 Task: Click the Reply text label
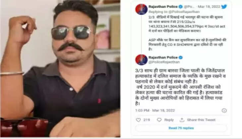tap(169, 120)
